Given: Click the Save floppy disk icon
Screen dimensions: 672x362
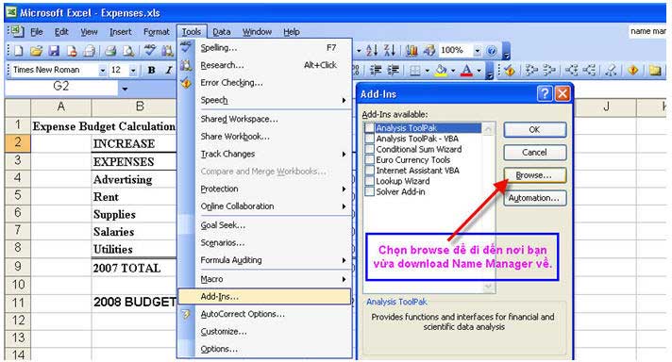Looking at the screenshot, I should [54, 51].
